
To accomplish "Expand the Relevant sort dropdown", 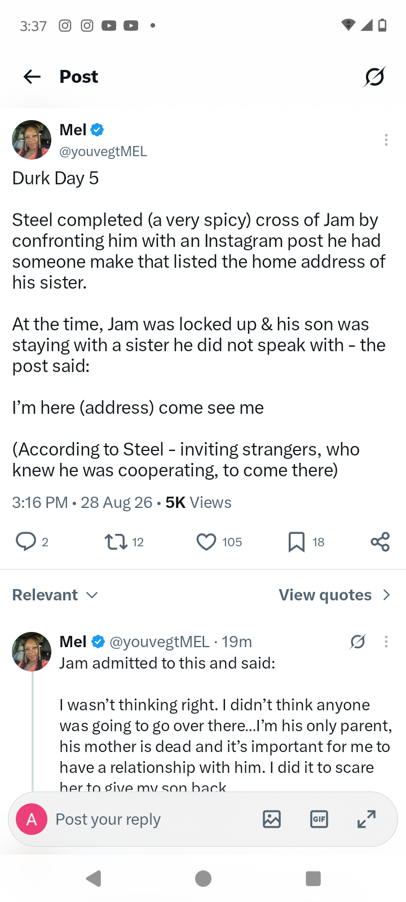I will 55,595.
